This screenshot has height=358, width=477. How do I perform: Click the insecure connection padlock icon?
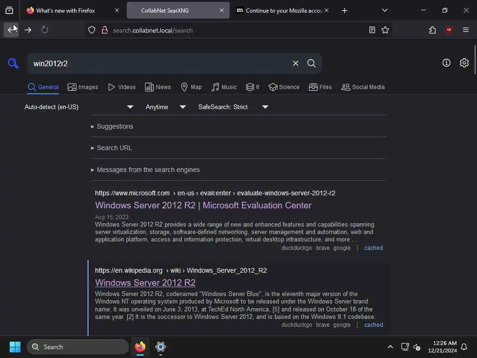click(105, 30)
